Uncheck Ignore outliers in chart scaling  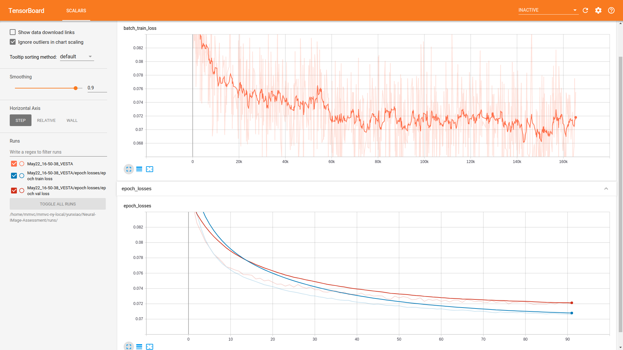click(x=13, y=42)
